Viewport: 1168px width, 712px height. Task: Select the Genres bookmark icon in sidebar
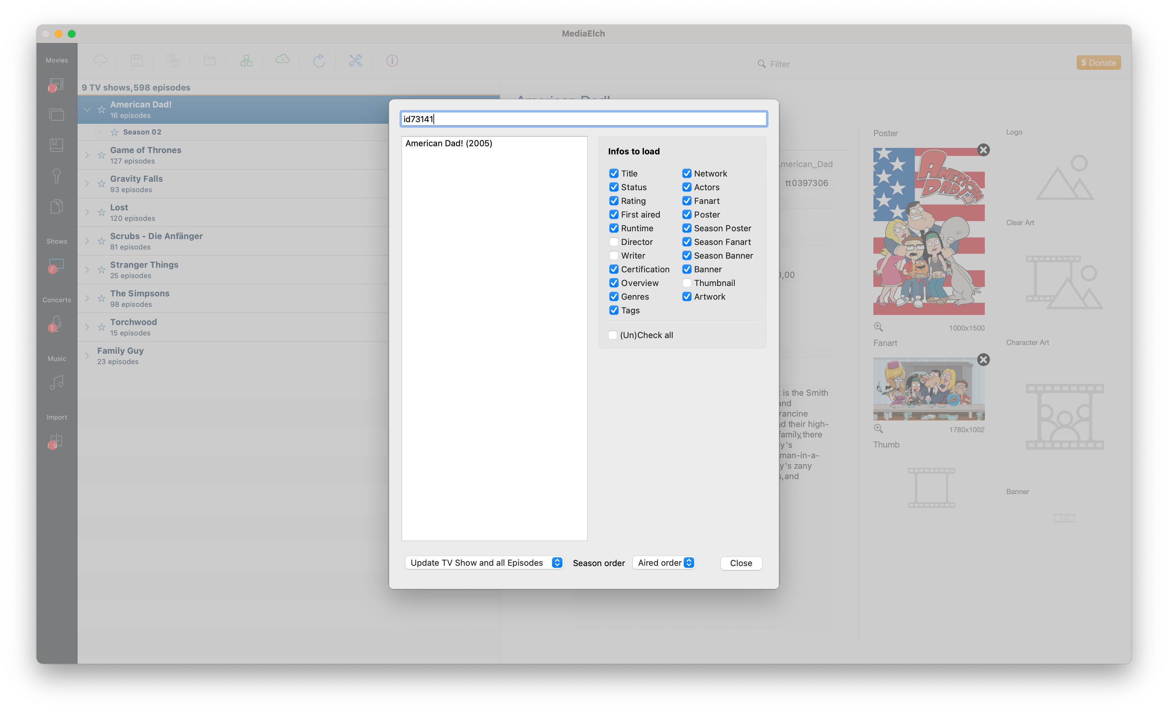coord(56,145)
